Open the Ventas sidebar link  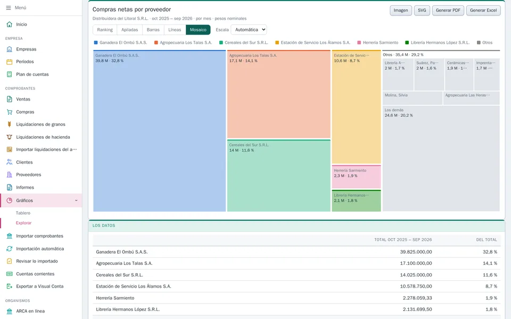point(23,99)
